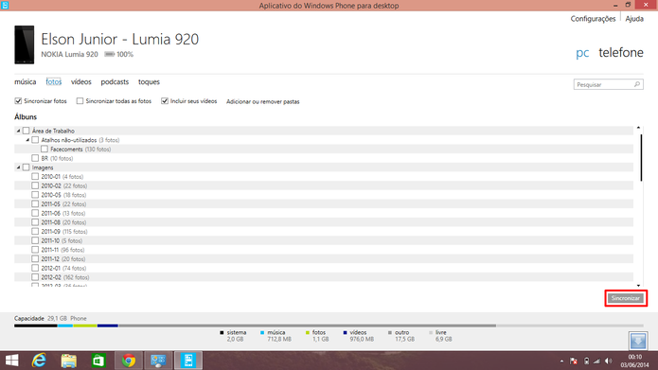Open the control panel taskbar icon
The height and width of the screenshot is (370, 658).
click(158, 361)
